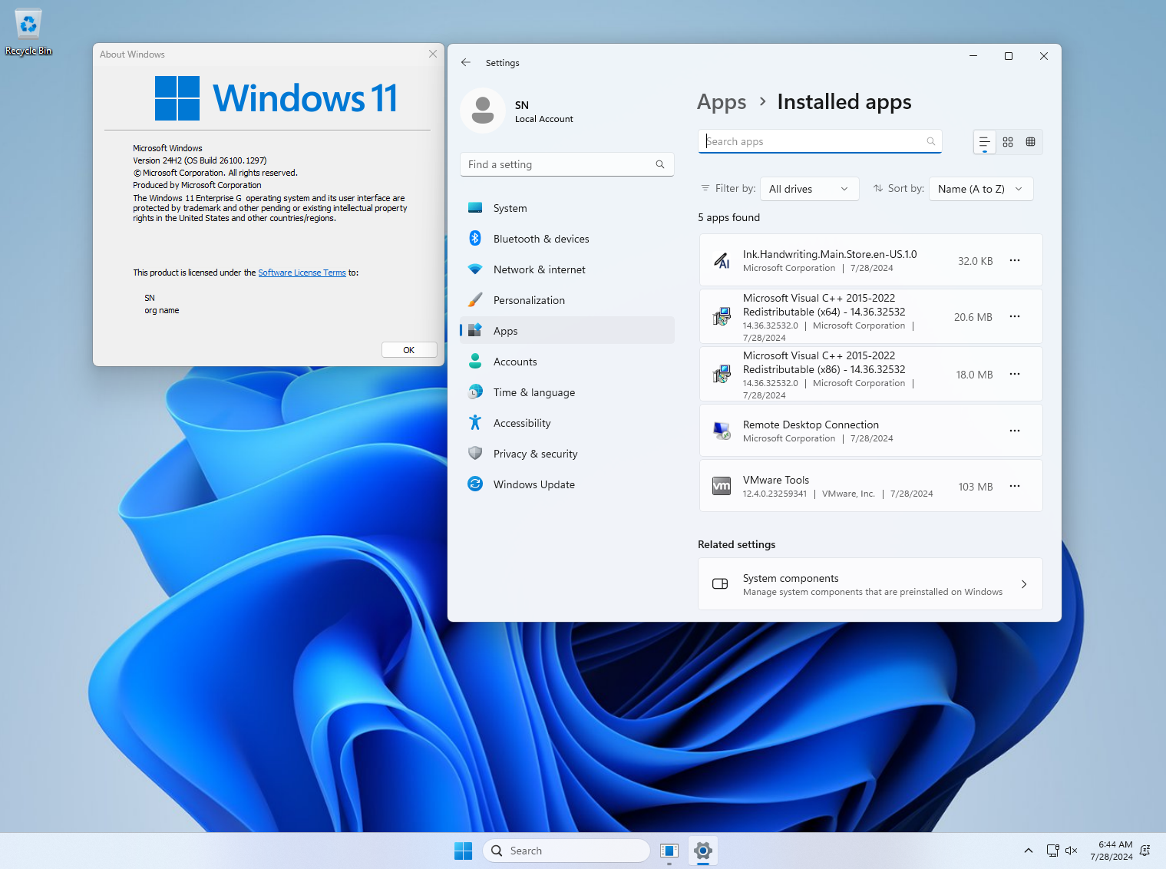The width and height of the screenshot is (1166, 869).
Task: Open more options for Visual C++ x64 Redistributable
Action: 1015,316
